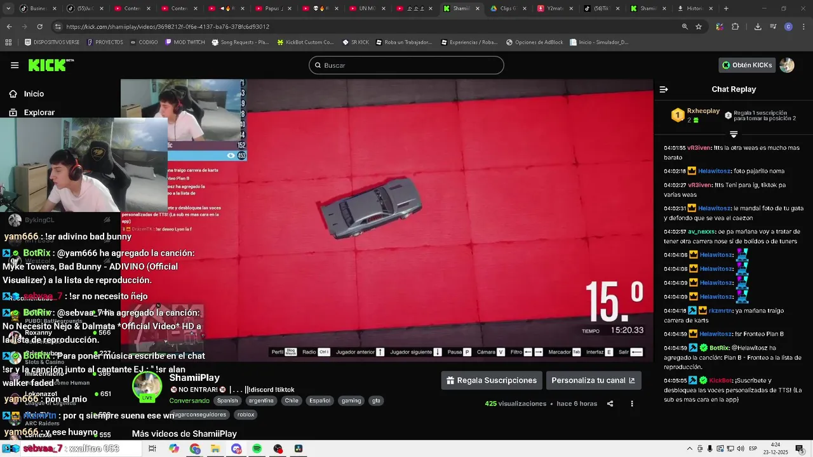The image size is (813, 457).
Task: Open the Kick hamburger sidebar menu
Action: tap(15, 65)
